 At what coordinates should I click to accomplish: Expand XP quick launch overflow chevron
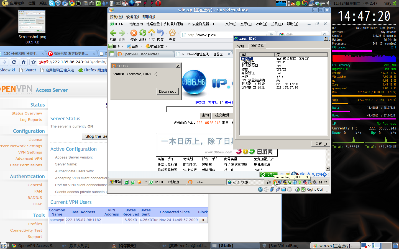coord(145,181)
